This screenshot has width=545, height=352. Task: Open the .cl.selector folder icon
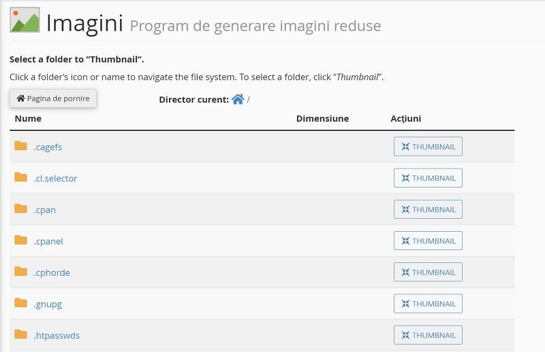pos(21,177)
